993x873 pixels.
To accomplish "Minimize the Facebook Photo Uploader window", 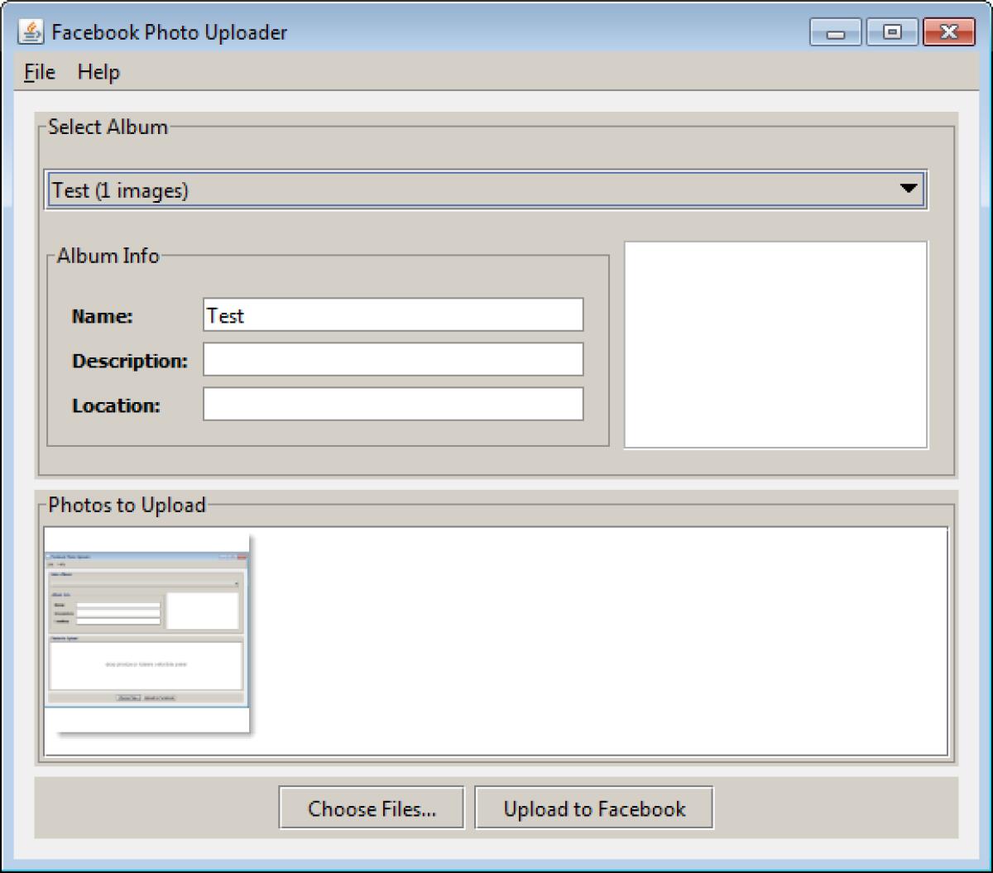I will 837,33.
